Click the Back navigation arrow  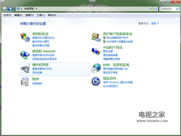pos(4,9)
